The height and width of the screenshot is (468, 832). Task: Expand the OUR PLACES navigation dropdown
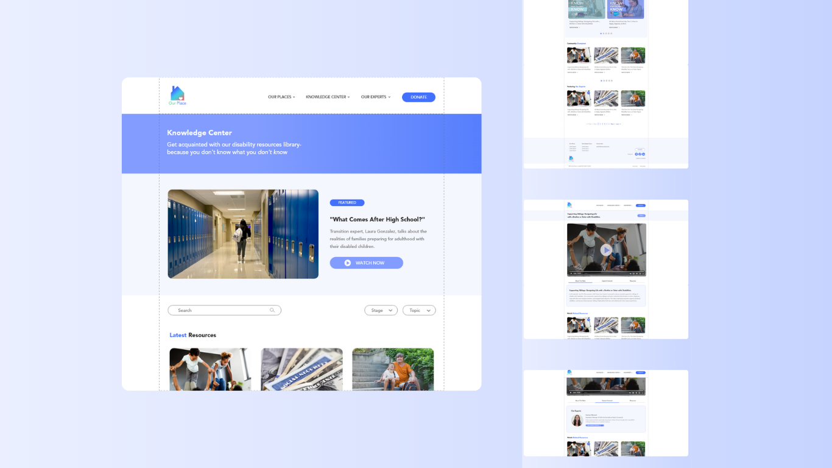pyautogui.click(x=281, y=96)
